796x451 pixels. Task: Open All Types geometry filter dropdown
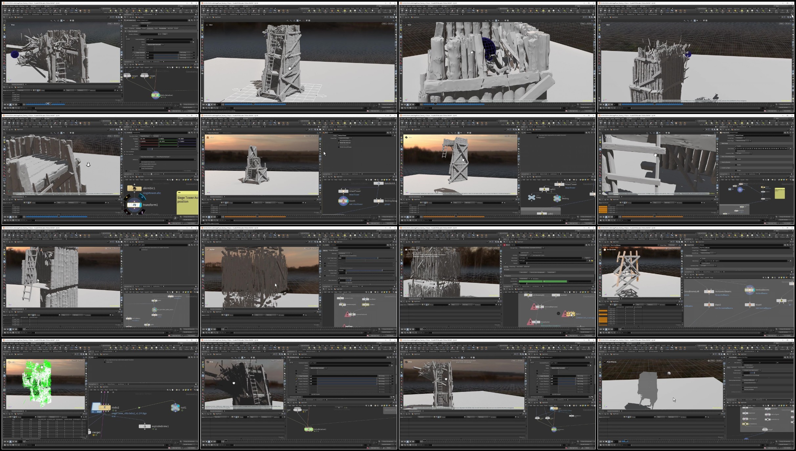pos(708,266)
